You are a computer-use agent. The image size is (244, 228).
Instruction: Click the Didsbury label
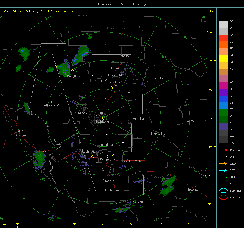pos(102,121)
